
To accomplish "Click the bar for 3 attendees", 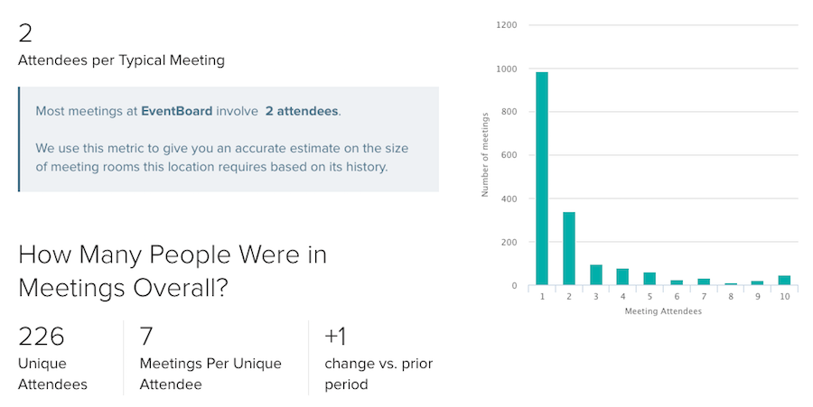I will [x=596, y=275].
